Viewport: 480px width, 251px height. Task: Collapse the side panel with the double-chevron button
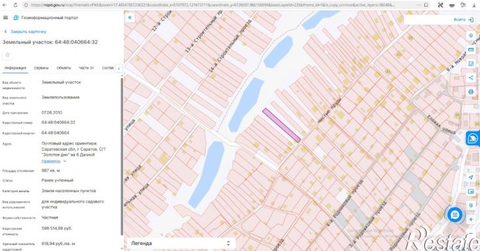(x=130, y=18)
